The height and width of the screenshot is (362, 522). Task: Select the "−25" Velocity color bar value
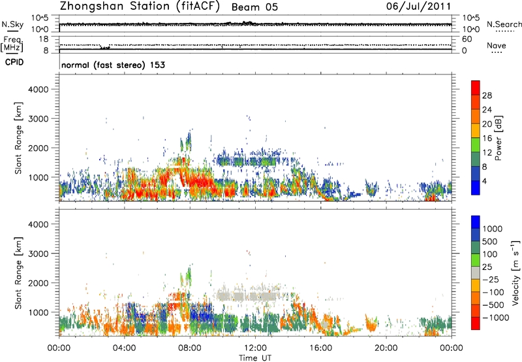click(492, 279)
